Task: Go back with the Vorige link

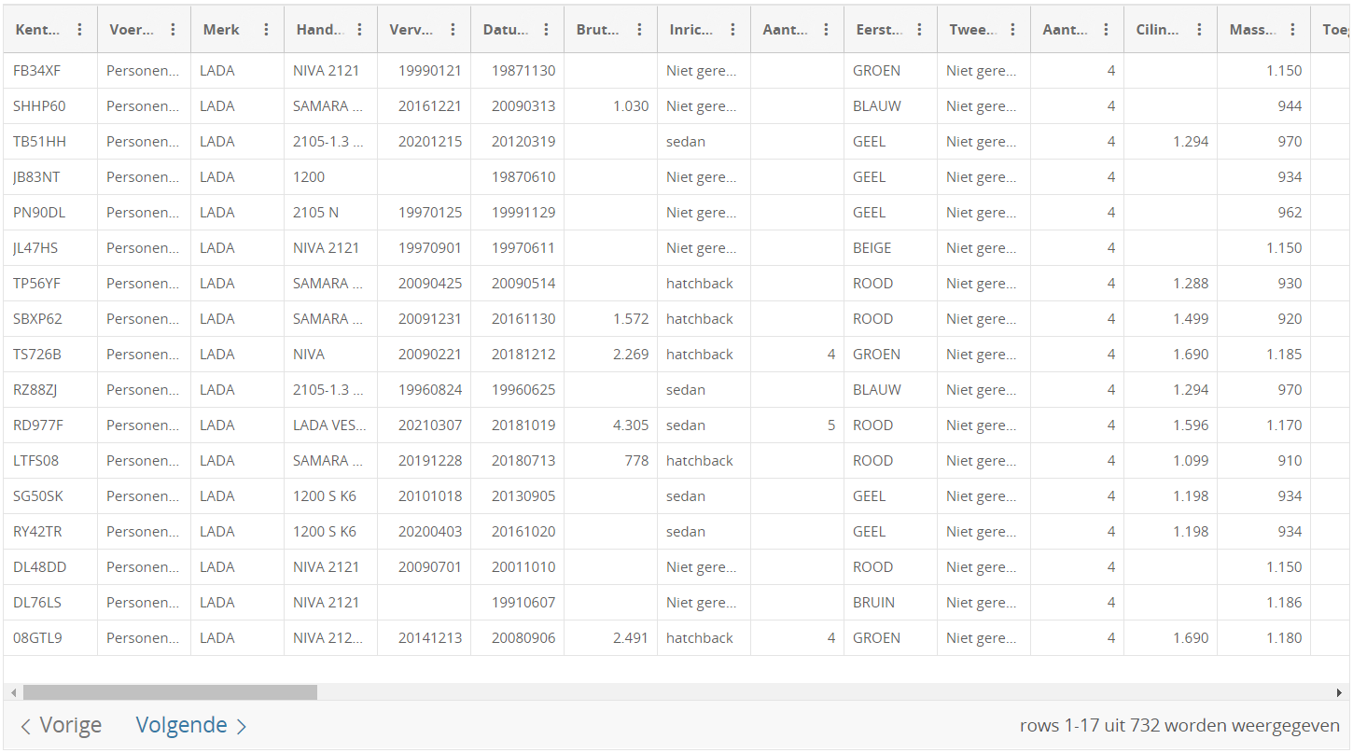Action: pos(61,725)
